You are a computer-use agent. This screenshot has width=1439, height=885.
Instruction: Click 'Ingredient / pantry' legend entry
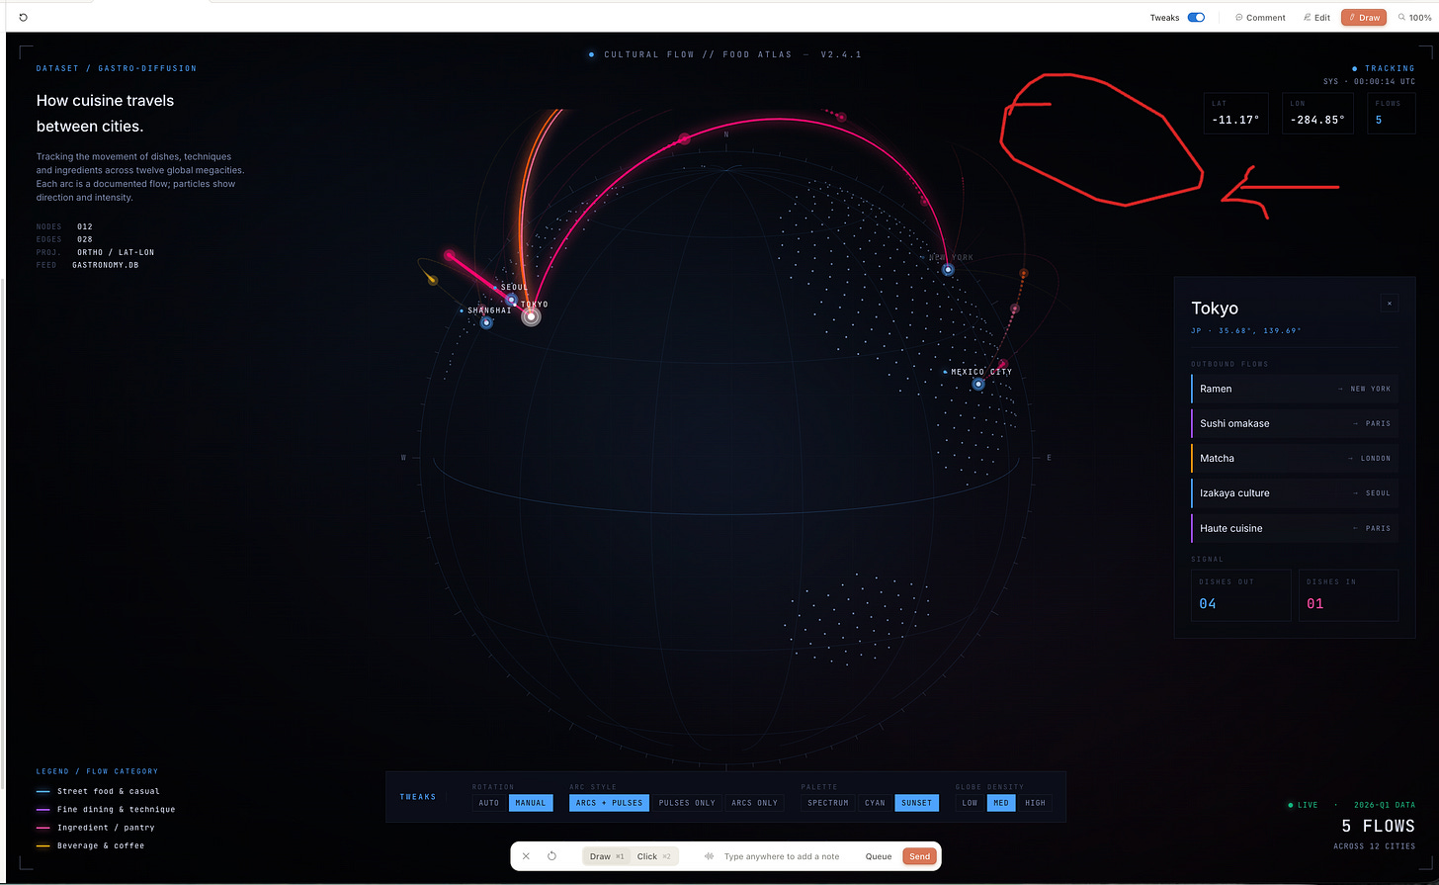(x=96, y=828)
